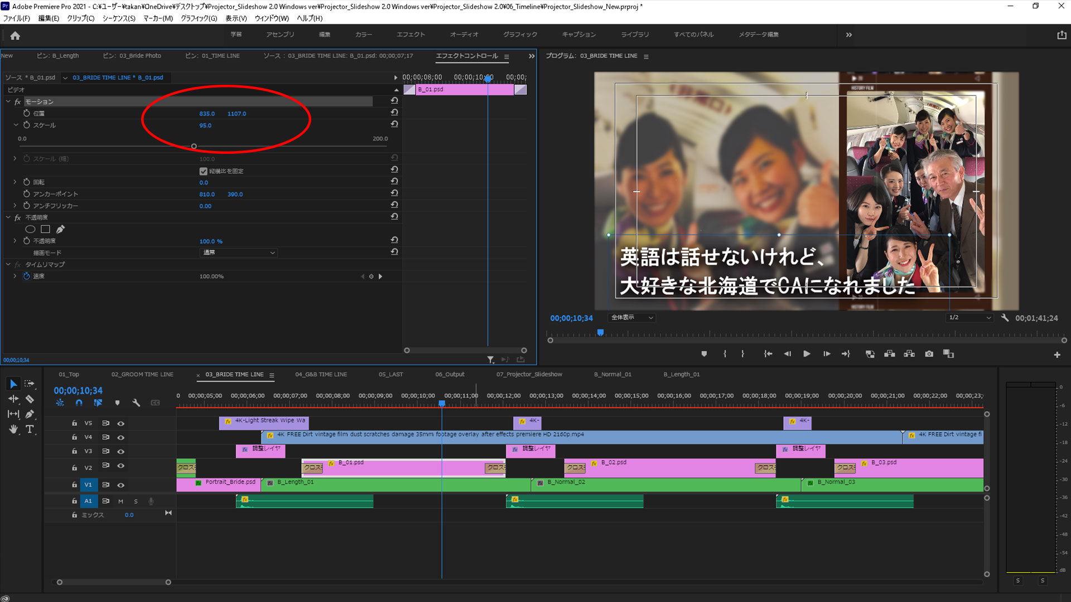1071x602 pixels.
Task: Open the blend mode dropdown
Action: (238, 253)
